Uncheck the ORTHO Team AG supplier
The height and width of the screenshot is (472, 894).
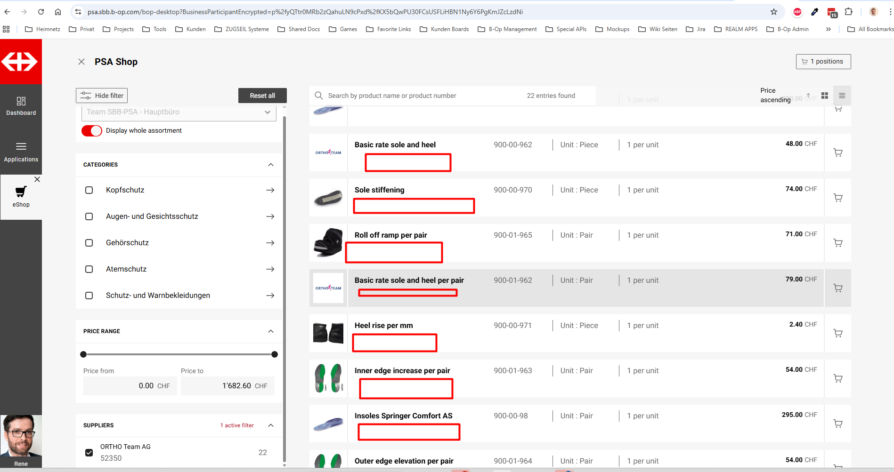89,453
